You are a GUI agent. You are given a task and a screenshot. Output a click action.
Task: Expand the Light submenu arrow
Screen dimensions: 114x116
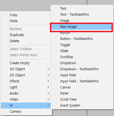click(x=48, y=87)
